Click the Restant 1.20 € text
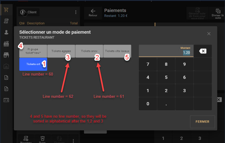This screenshot has width=225, height=143. pos(116,16)
